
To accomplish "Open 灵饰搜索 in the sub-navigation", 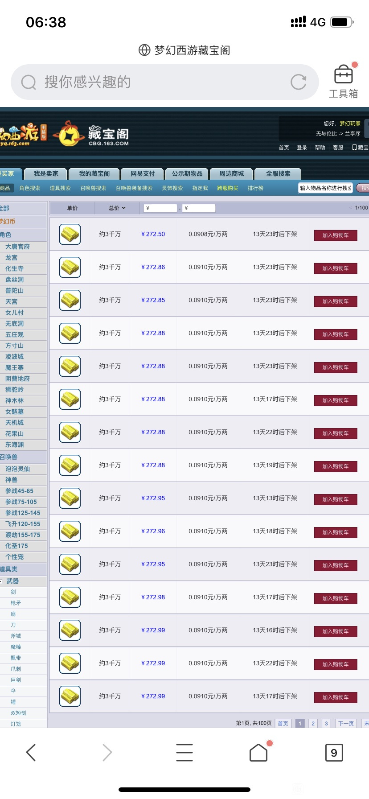I will 172,188.
